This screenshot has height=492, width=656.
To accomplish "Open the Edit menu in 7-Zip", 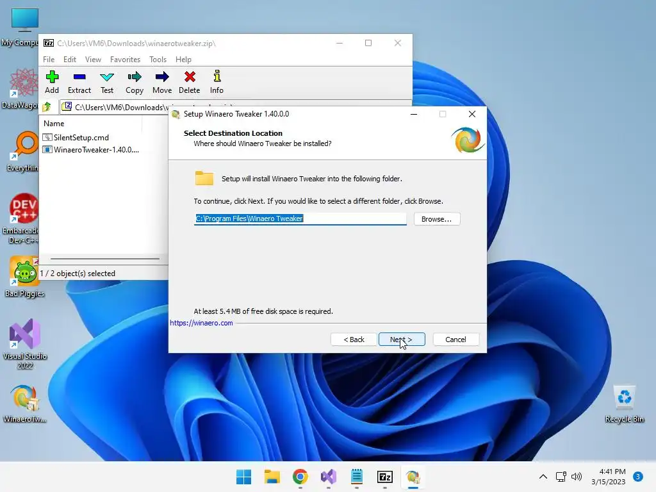I will point(69,60).
